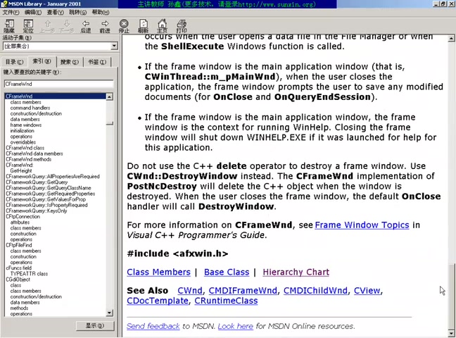Select 'class members' under CFrameWnd

[x=25, y=102]
